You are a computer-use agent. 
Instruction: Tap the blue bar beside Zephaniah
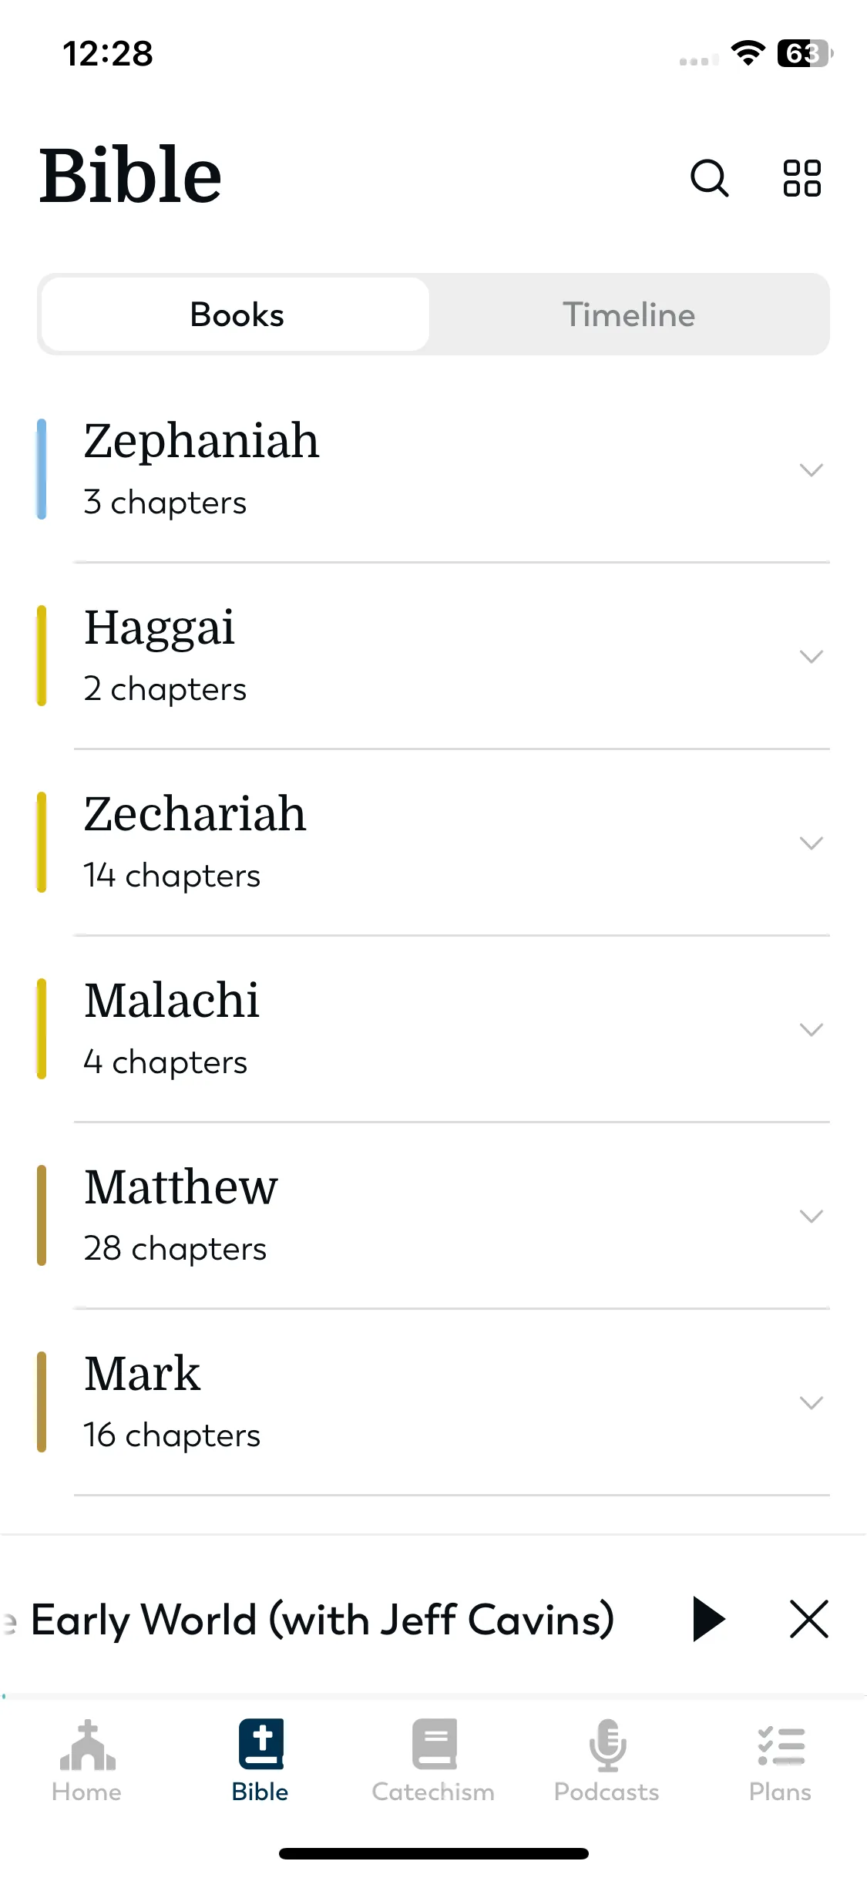pyautogui.click(x=42, y=469)
